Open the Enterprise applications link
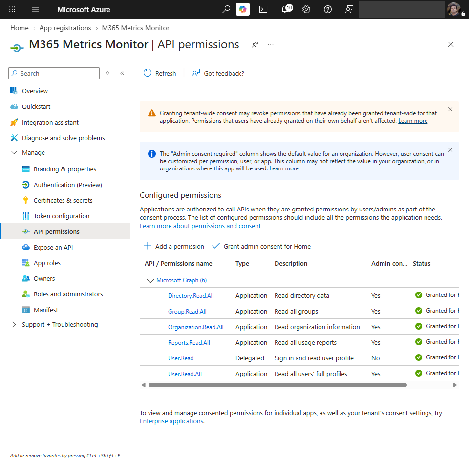This screenshot has height=461, width=469. [x=171, y=421]
